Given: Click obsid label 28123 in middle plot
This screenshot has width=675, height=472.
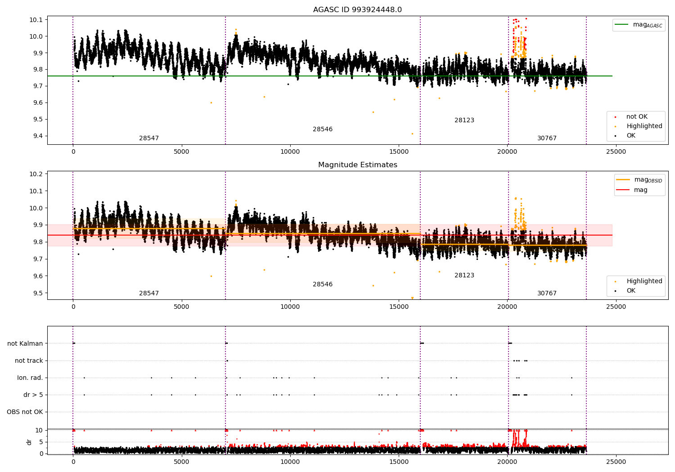Looking at the screenshot, I should click(x=464, y=276).
